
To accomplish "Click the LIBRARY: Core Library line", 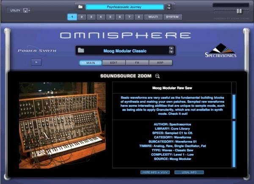I will [172, 129].
